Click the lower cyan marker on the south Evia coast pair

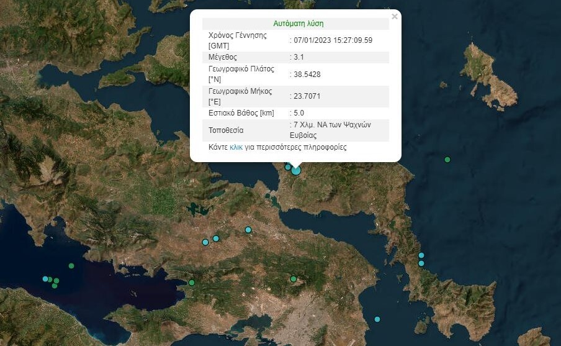421,263
